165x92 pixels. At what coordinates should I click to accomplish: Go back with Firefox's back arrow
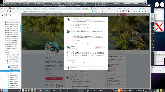(x=2, y=11)
